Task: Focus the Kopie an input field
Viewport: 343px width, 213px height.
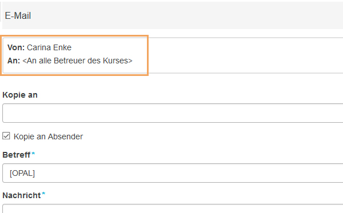Action: (173, 113)
